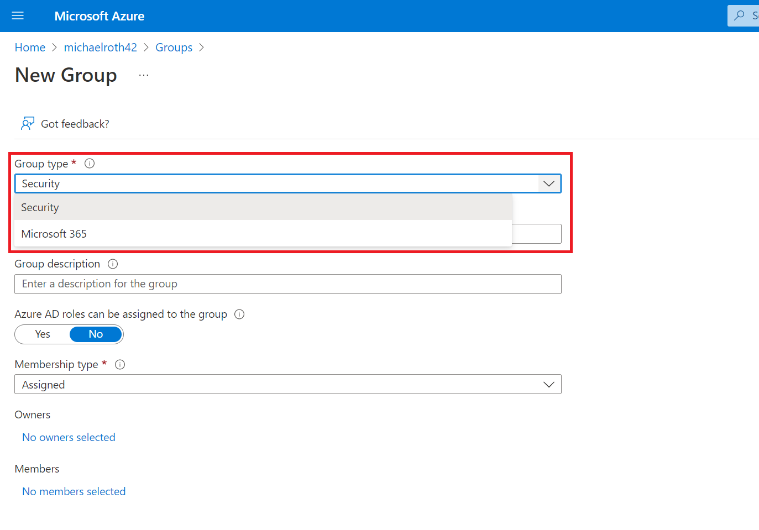Image resolution: width=759 pixels, height=530 pixels.
Task: Click the New Group page heading
Action: (66, 75)
